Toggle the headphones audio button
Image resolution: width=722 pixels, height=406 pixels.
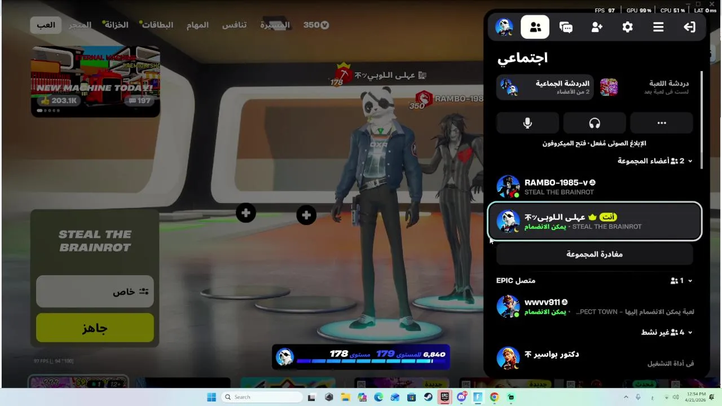point(595,123)
